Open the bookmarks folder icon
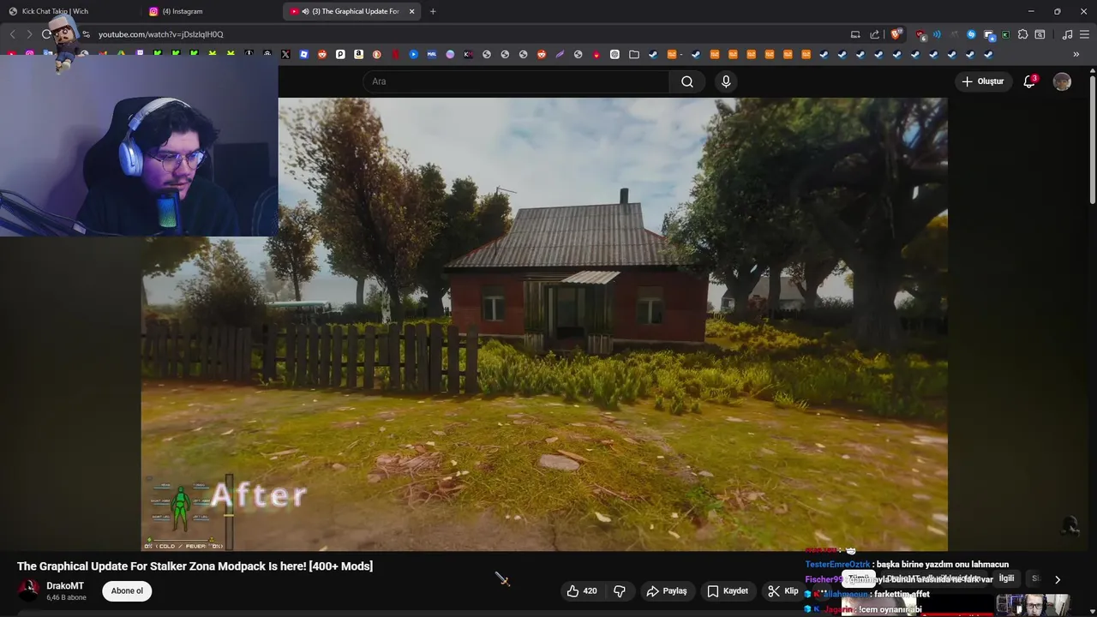This screenshot has width=1097, height=617. (634, 54)
